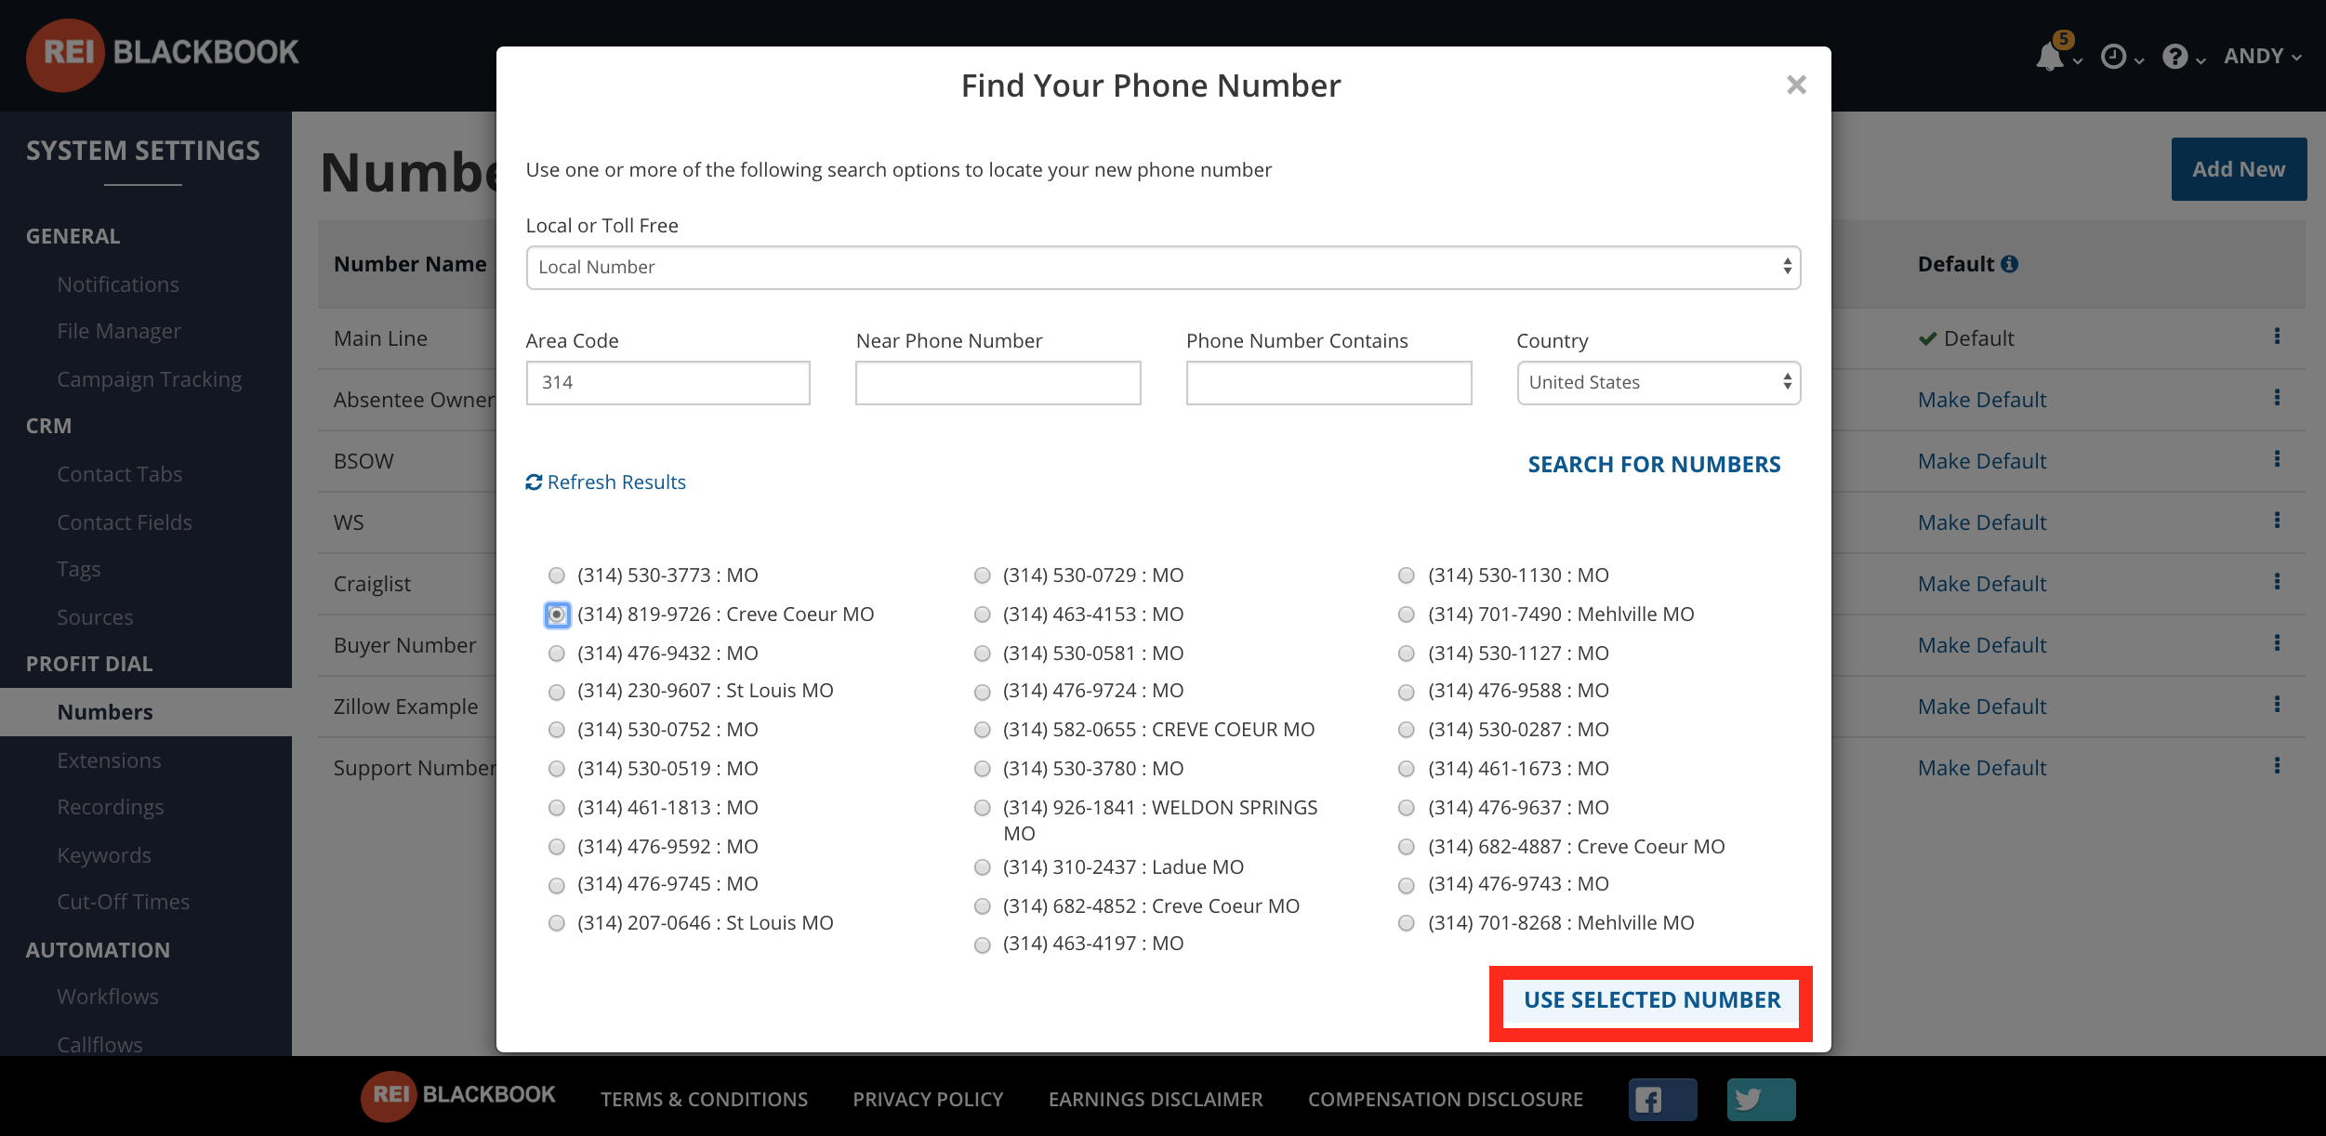Viewport: 2326px width, 1136px height.
Task: Select radio for (314) 463-4197 : MO
Action: [982, 945]
